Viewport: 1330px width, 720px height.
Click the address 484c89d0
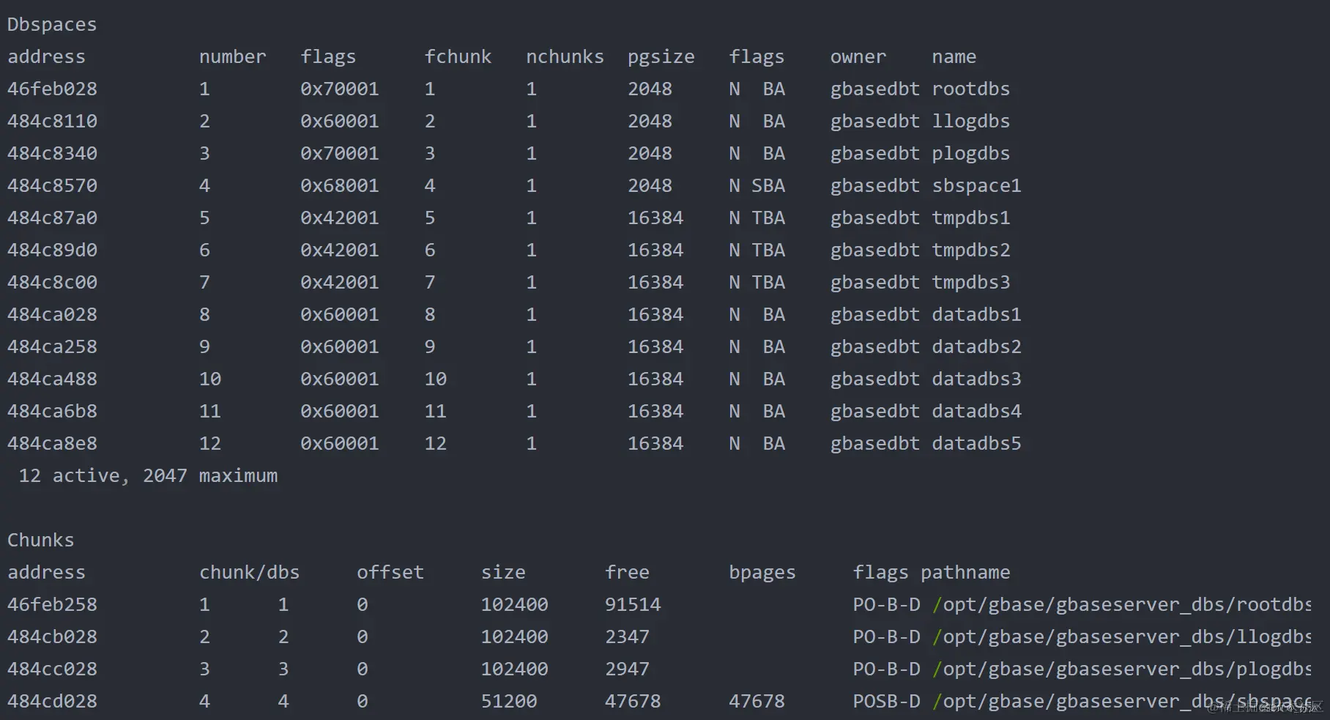pos(52,250)
